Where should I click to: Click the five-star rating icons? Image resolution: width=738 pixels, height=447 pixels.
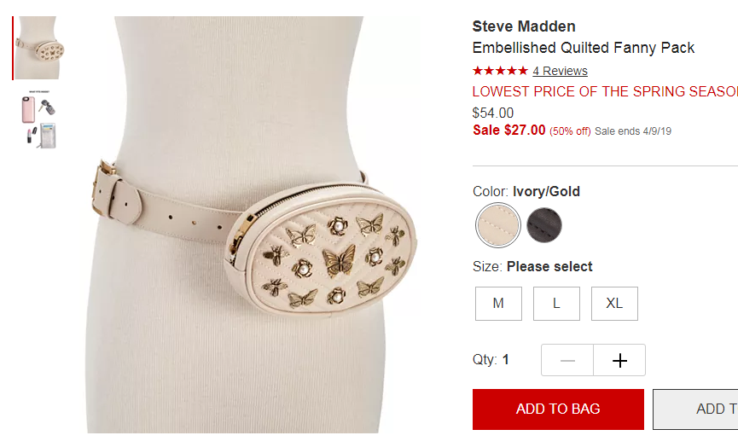[x=500, y=71]
